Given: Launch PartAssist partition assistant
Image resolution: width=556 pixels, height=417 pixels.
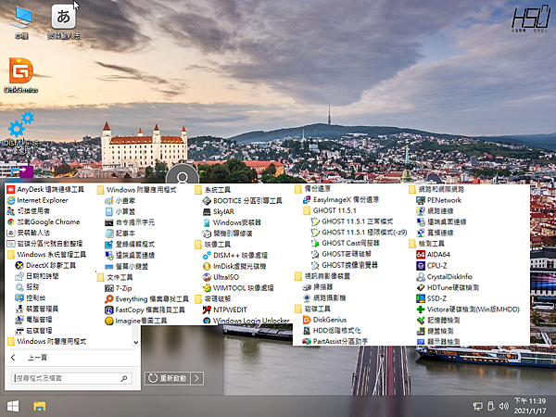Looking at the screenshot, I should [335, 341].
